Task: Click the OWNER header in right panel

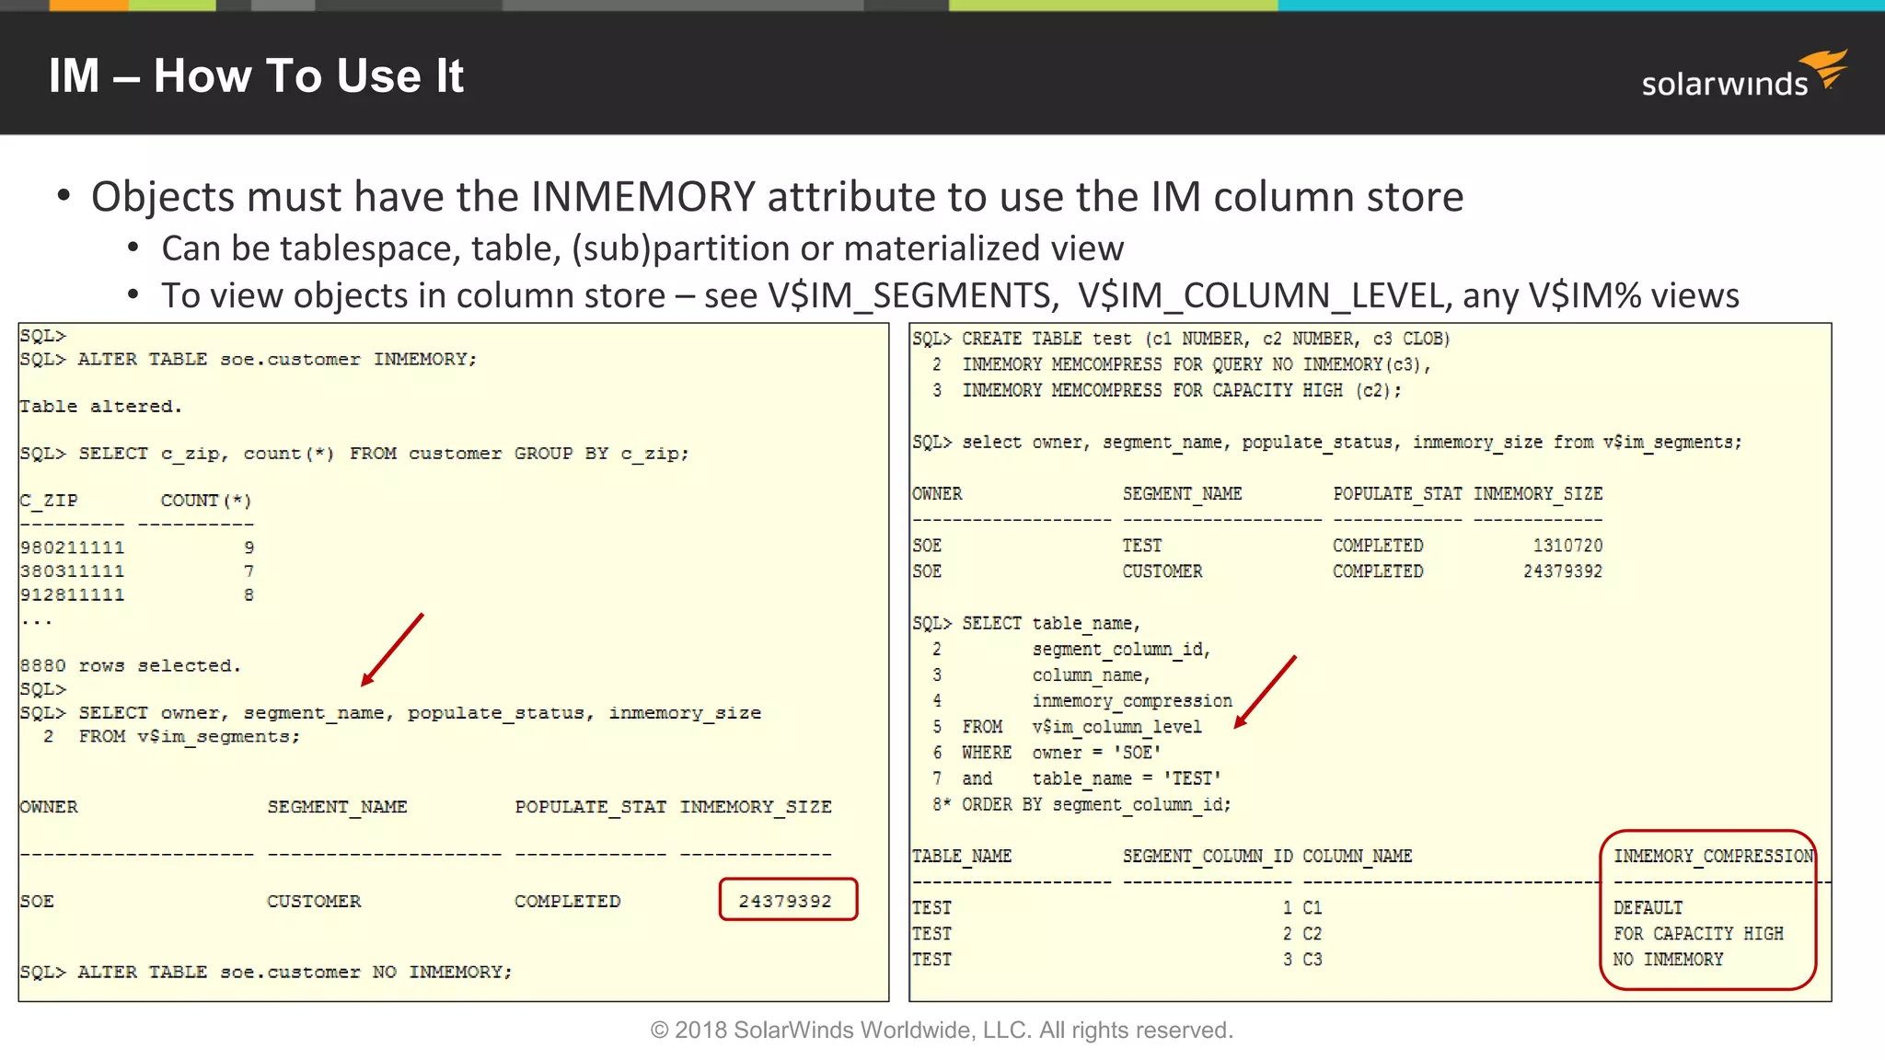Action: coord(937,494)
